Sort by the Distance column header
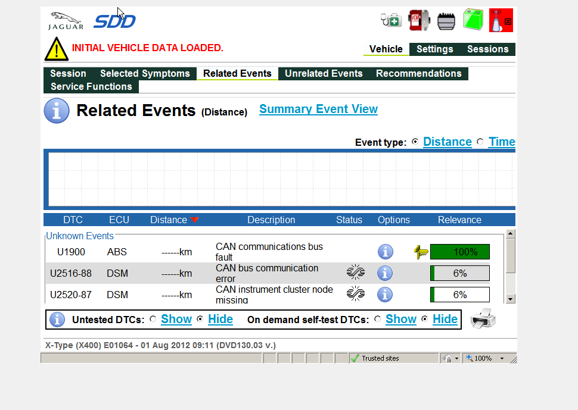578x410 pixels. pyautogui.click(x=169, y=220)
